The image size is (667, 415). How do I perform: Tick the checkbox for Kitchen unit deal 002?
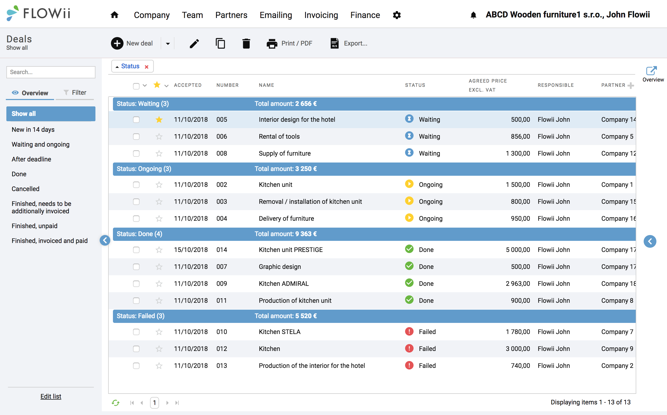[136, 185]
